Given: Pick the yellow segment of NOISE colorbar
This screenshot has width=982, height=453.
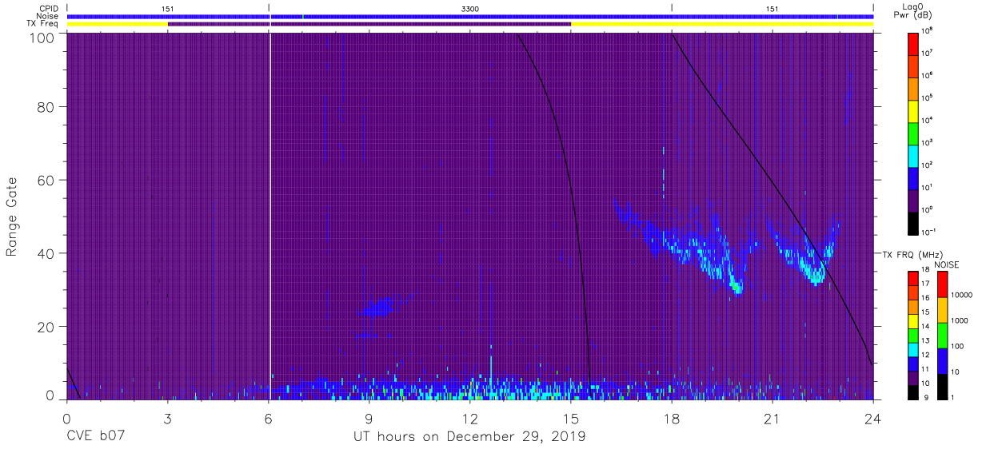Looking at the screenshot, I should tap(941, 308).
